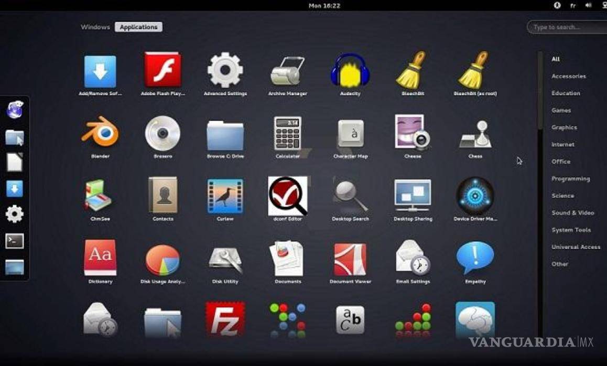The image size is (607, 366).
Task: Open the Calculator application
Action: point(287,133)
